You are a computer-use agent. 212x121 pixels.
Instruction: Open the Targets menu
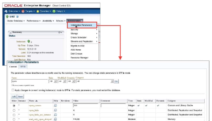tap(30, 11)
